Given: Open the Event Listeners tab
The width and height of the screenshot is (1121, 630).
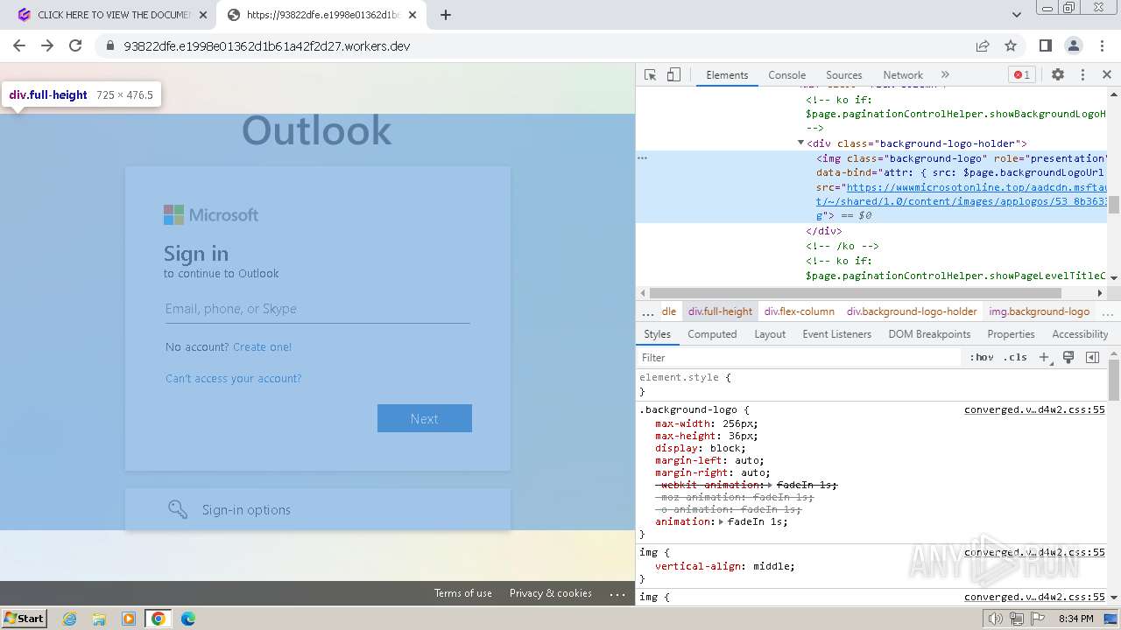Looking at the screenshot, I should pyautogui.click(x=836, y=334).
